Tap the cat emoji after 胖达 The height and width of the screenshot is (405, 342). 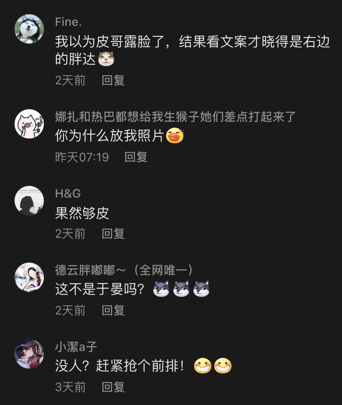106,59
